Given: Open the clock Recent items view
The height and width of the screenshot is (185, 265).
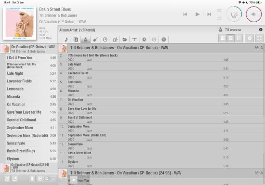Looking at the screenshot, I should coord(105,40).
